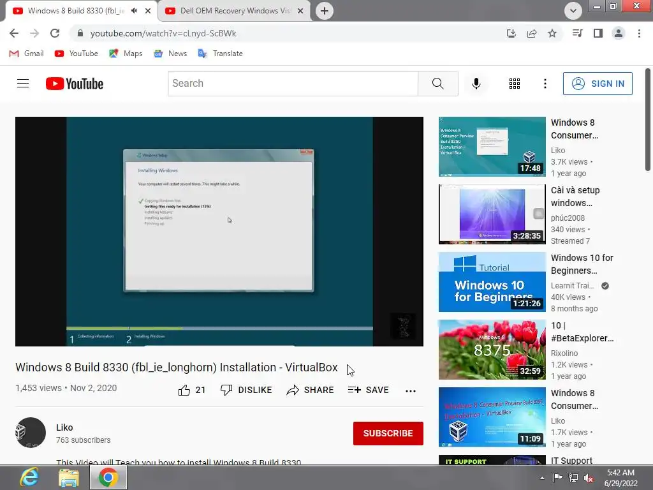
Task: Open the 'Windows 10 for Beginners...' title
Action: pos(582,264)
